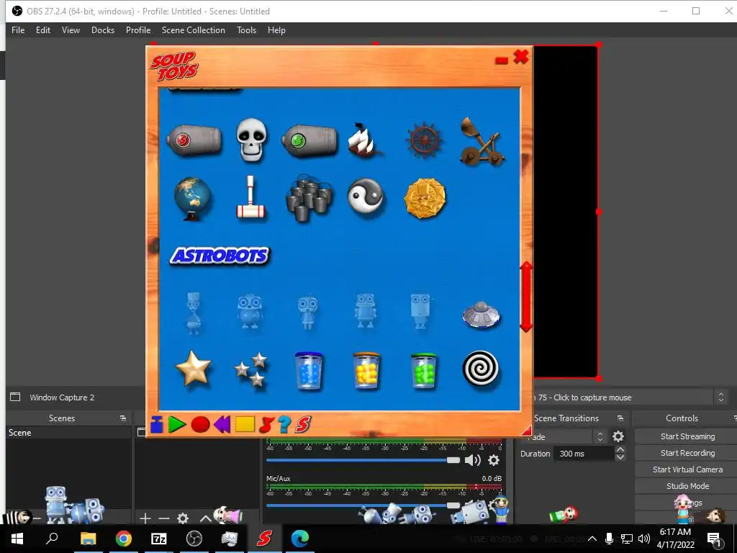Click the purple rewind arrows
Viewport: 737px width, 553px height.
pyautogui.click(x=222, y=425)
